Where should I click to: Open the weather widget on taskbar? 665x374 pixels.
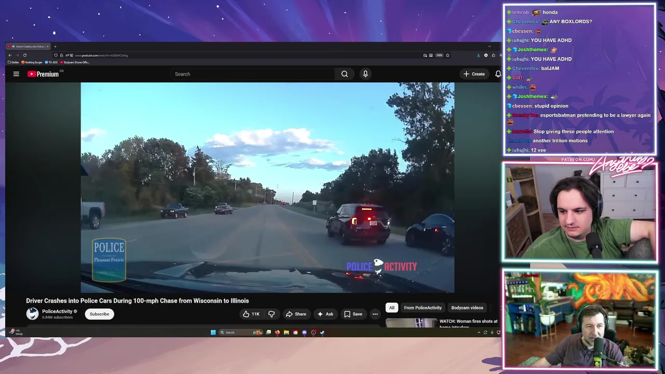17,332
